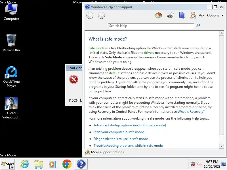Go back in Help and Support
Screen dimensions: 227x170
[x=90, y=16]
